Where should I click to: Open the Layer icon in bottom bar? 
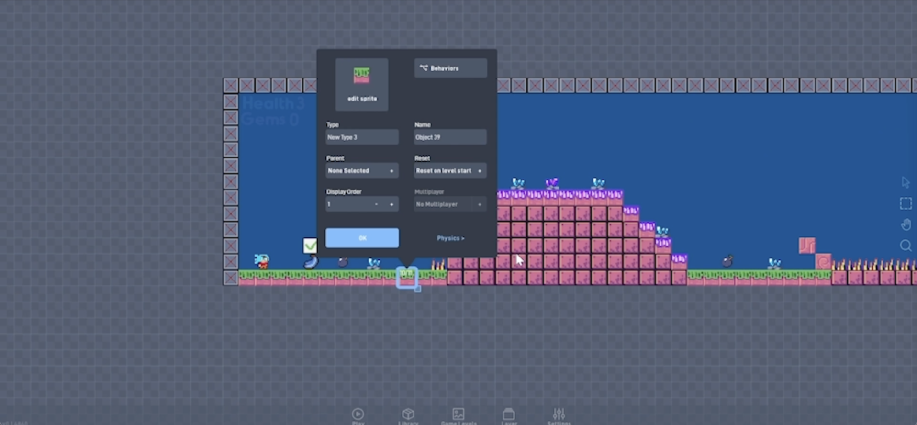click(x=509, y=414)
